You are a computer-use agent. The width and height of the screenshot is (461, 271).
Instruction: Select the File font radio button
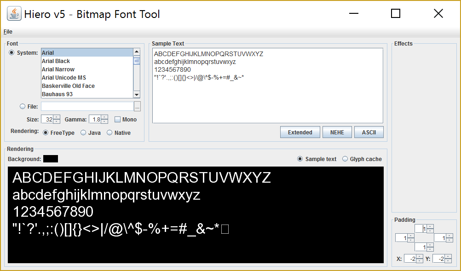pos(23,106)
